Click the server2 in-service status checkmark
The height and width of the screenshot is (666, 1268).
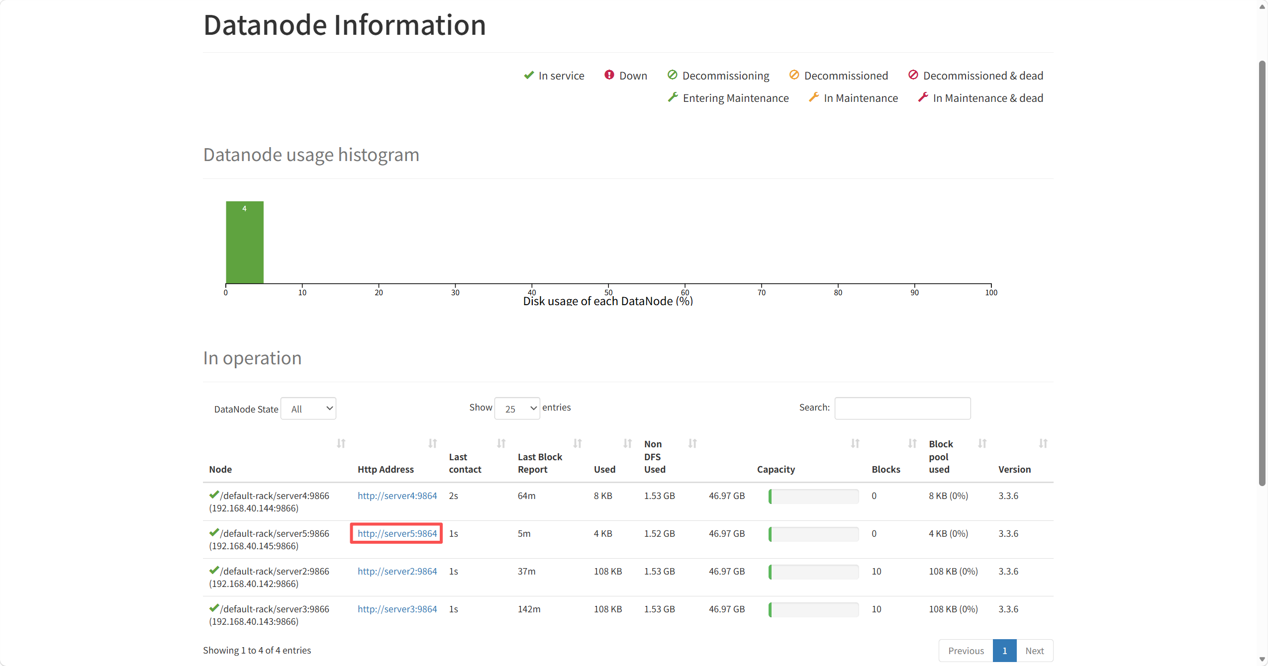point(214,570)
